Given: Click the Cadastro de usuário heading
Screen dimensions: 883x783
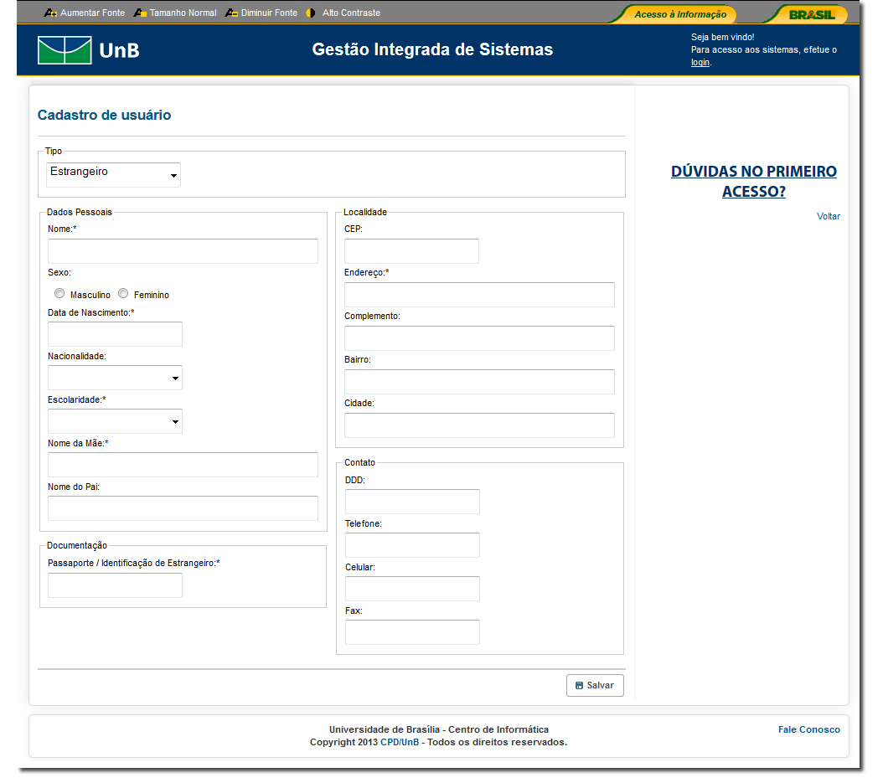Looking at the screenshot, I should coord(104,115).
